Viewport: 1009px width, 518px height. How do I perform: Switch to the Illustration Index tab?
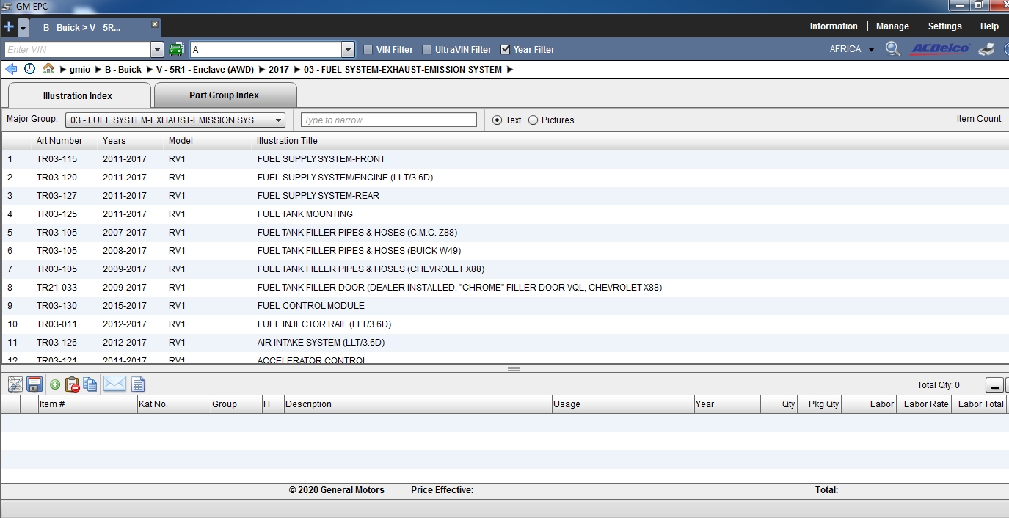pos(78,95)
